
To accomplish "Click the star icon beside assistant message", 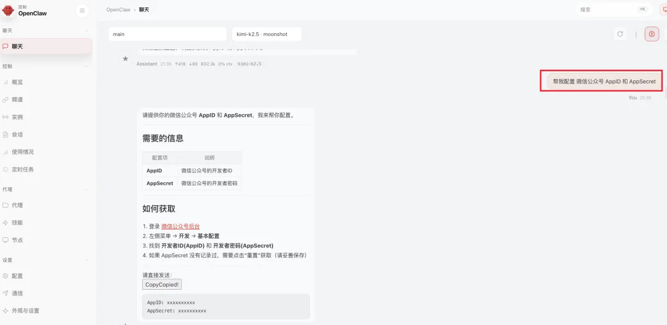I will pos(125,59).
